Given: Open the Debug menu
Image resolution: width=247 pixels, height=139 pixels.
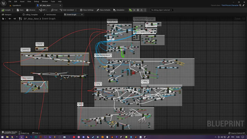Looking at the screenshot, I should pos(37,1).
